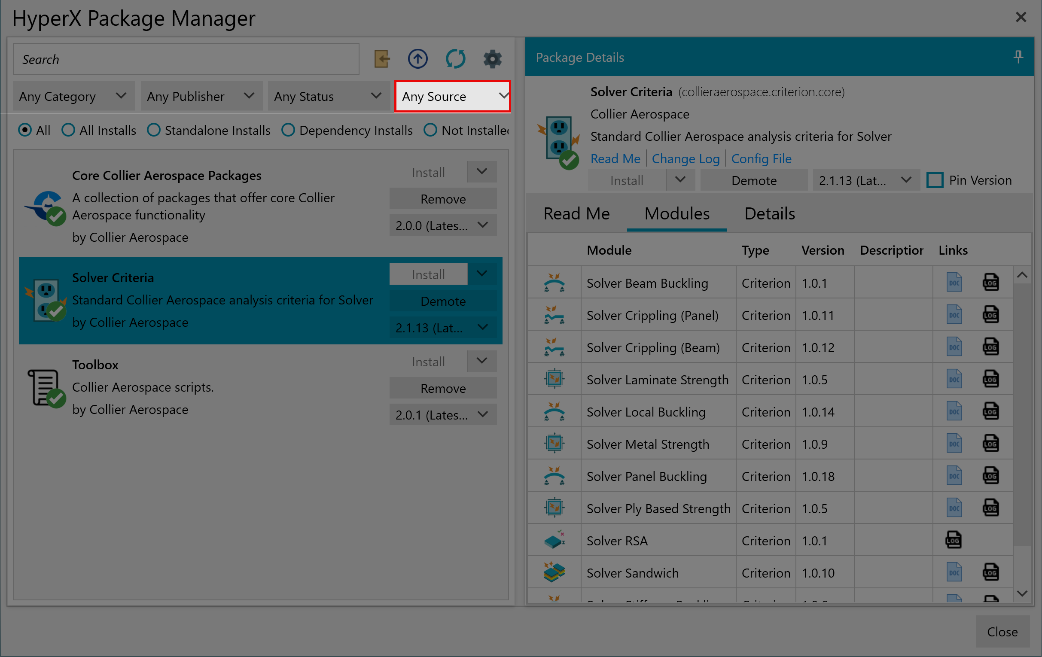1042x657 pixels.
Task: Open DOC link for Solver Local Buckling
Action: coord(954,412)
